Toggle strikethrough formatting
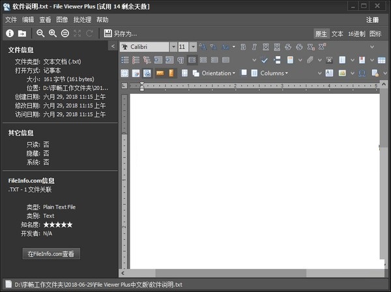Screen dimensions: 391x292 click(x=288, y=47)
